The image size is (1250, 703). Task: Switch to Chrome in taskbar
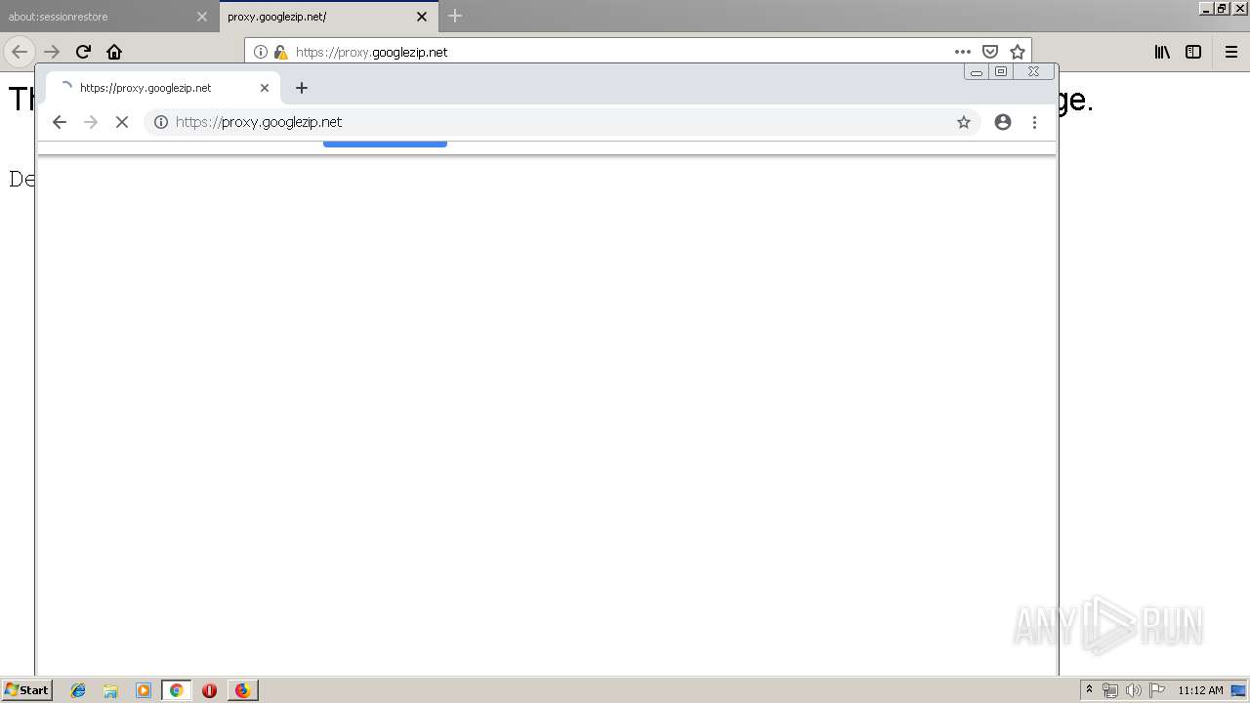click(x=176, y=690)
